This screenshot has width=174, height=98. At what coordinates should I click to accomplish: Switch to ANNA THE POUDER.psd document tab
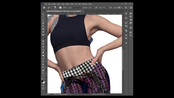(x=64, y=11)
